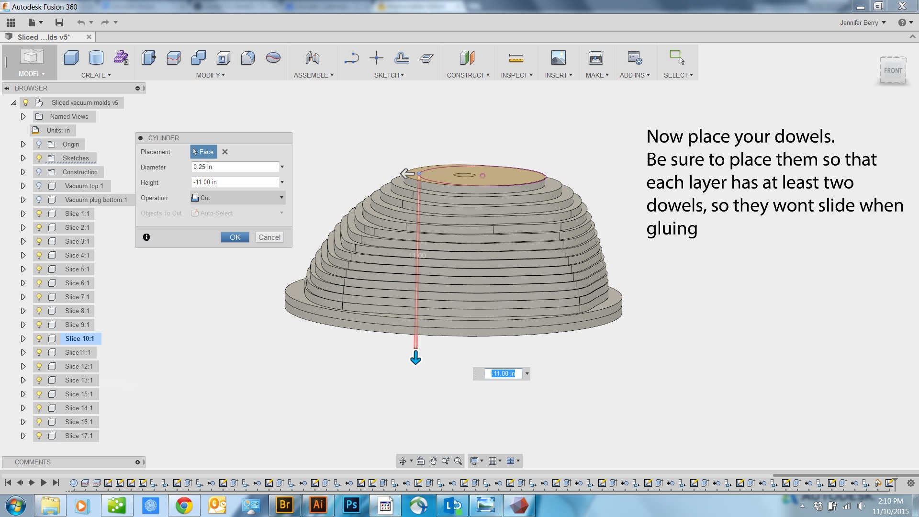Open the Joint assemble tool
Screen dimensions: 919x517
pyautogui.click(x=312, y=58)
